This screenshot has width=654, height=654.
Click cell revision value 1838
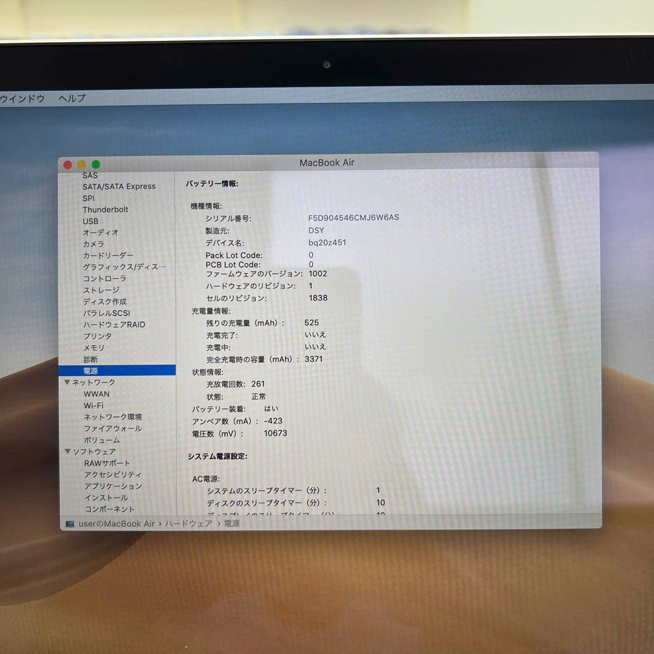318,298
